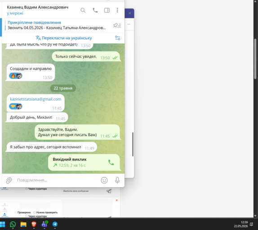This screenshot has width=258, height=230.
Task: Tick the Нужно проверить checkbox
Action: coord(35,212)
